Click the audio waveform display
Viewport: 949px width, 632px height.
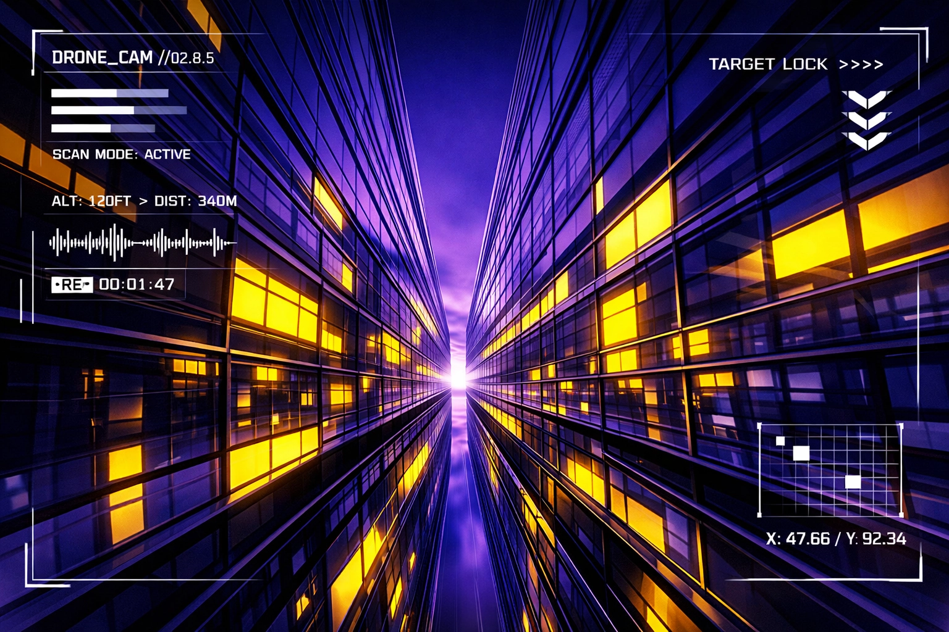(x=142, y=243)
